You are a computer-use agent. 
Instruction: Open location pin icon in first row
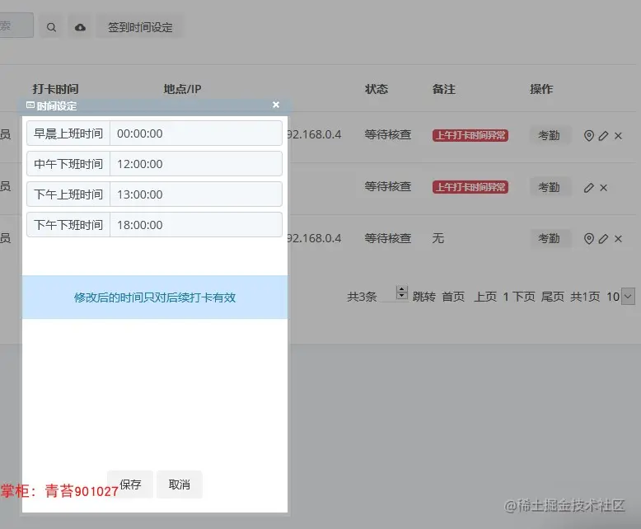click(588, 136)
